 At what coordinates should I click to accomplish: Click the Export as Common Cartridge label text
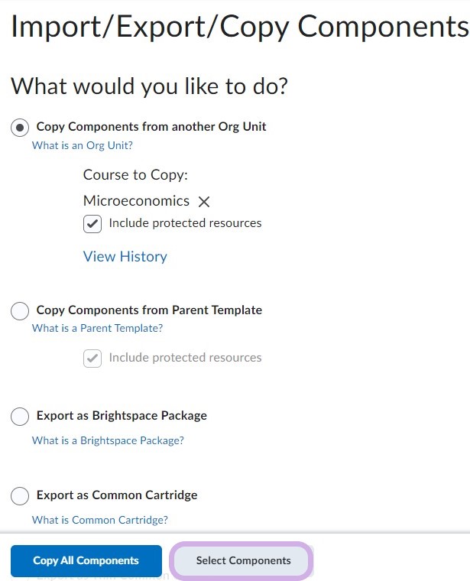117,495
